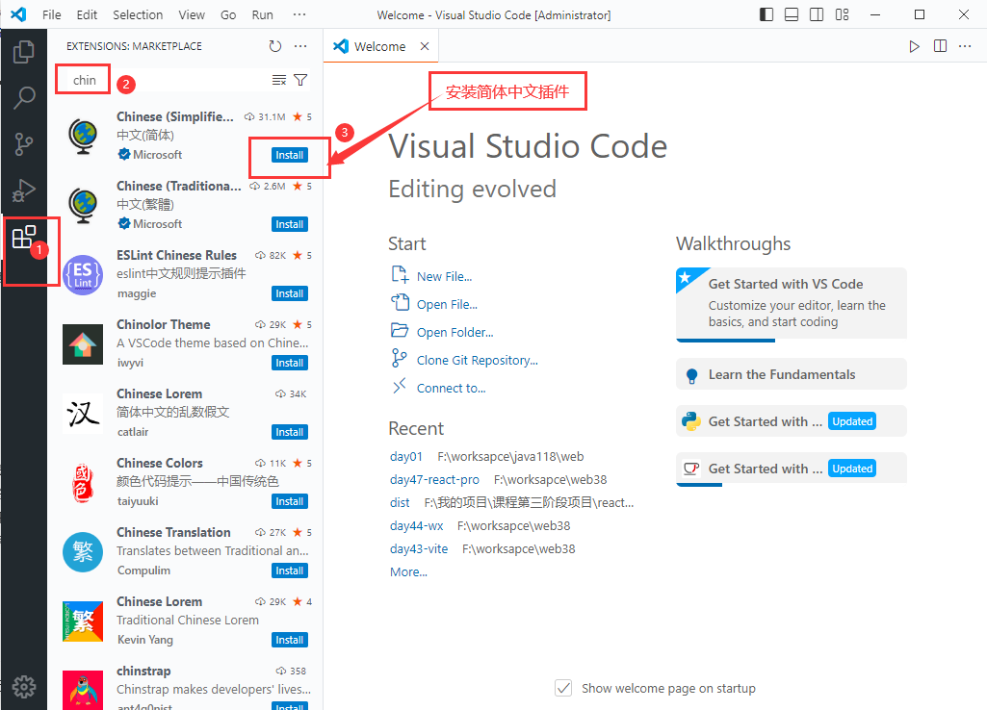Open Learn the Fundamentals walkthrough

pyautogui.click(x=792, y=374)
